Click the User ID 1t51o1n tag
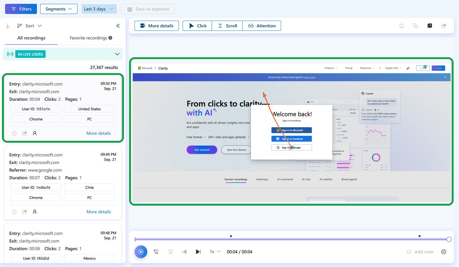This screenshot has width=459, height=267. [36, 109]
